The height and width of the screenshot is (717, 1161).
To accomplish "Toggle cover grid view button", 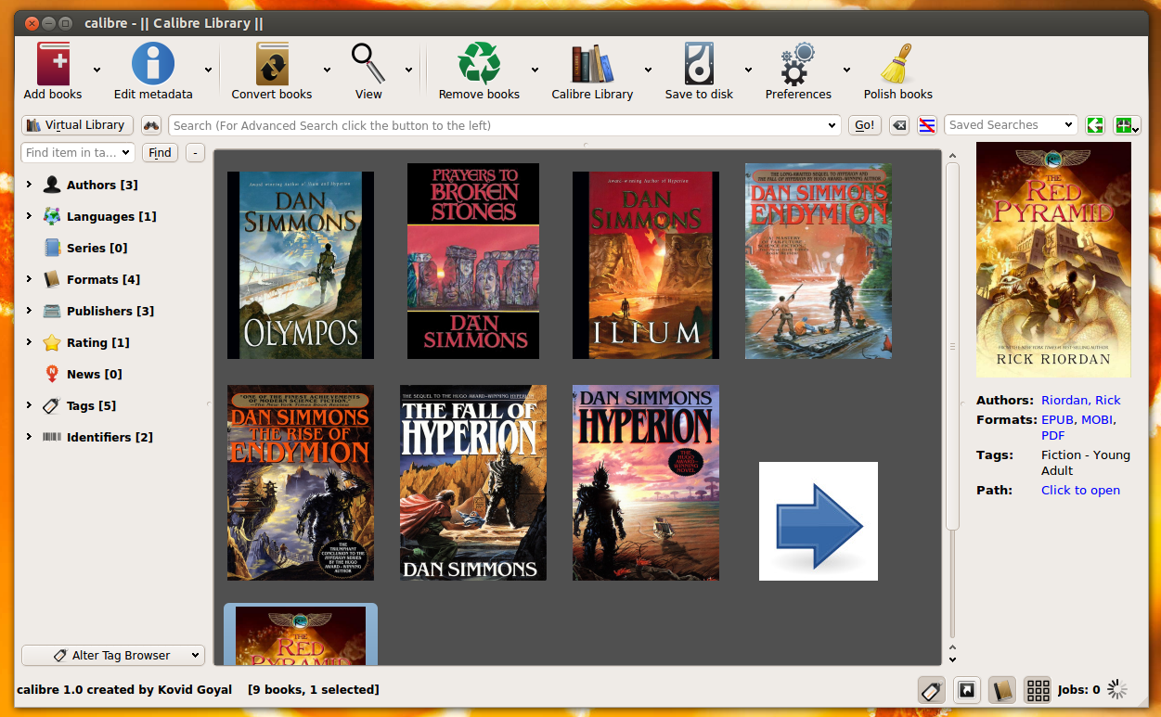I will pos(1038,689).
